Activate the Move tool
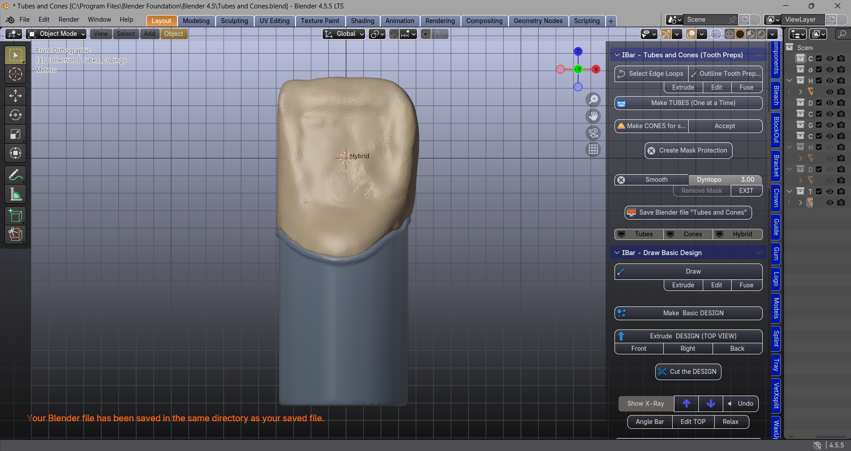Viewport: 851px width, 451px height. tap(16, 95)
